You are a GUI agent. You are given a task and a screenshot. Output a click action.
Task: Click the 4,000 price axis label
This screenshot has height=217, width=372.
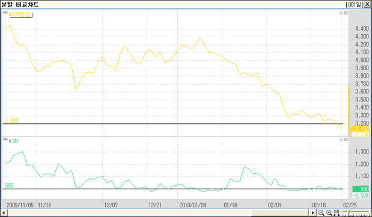(362, 60)
